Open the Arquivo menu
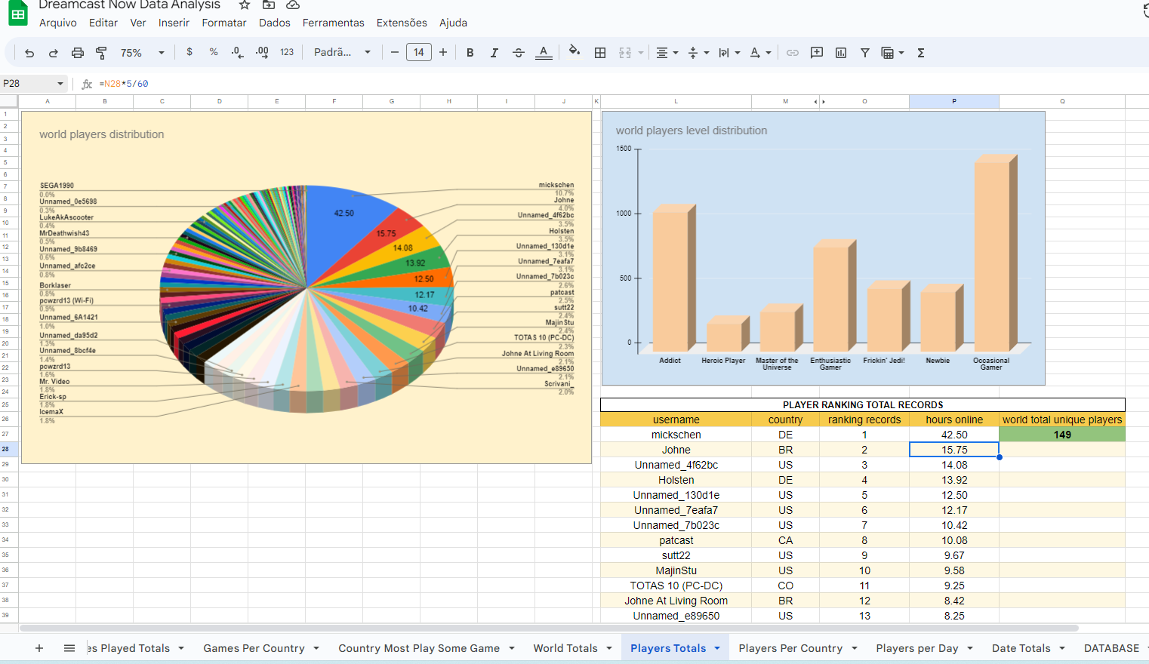This screenshot has width=1149, height=664. click(x=58, y=23)
